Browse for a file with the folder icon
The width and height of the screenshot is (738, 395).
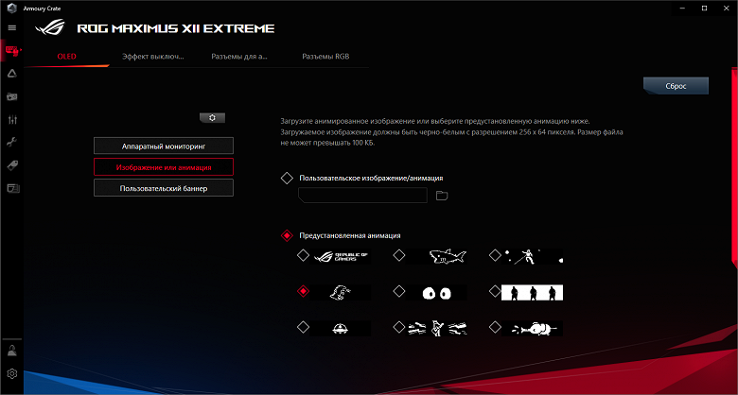pyautogui.click(x=442, y=196)
